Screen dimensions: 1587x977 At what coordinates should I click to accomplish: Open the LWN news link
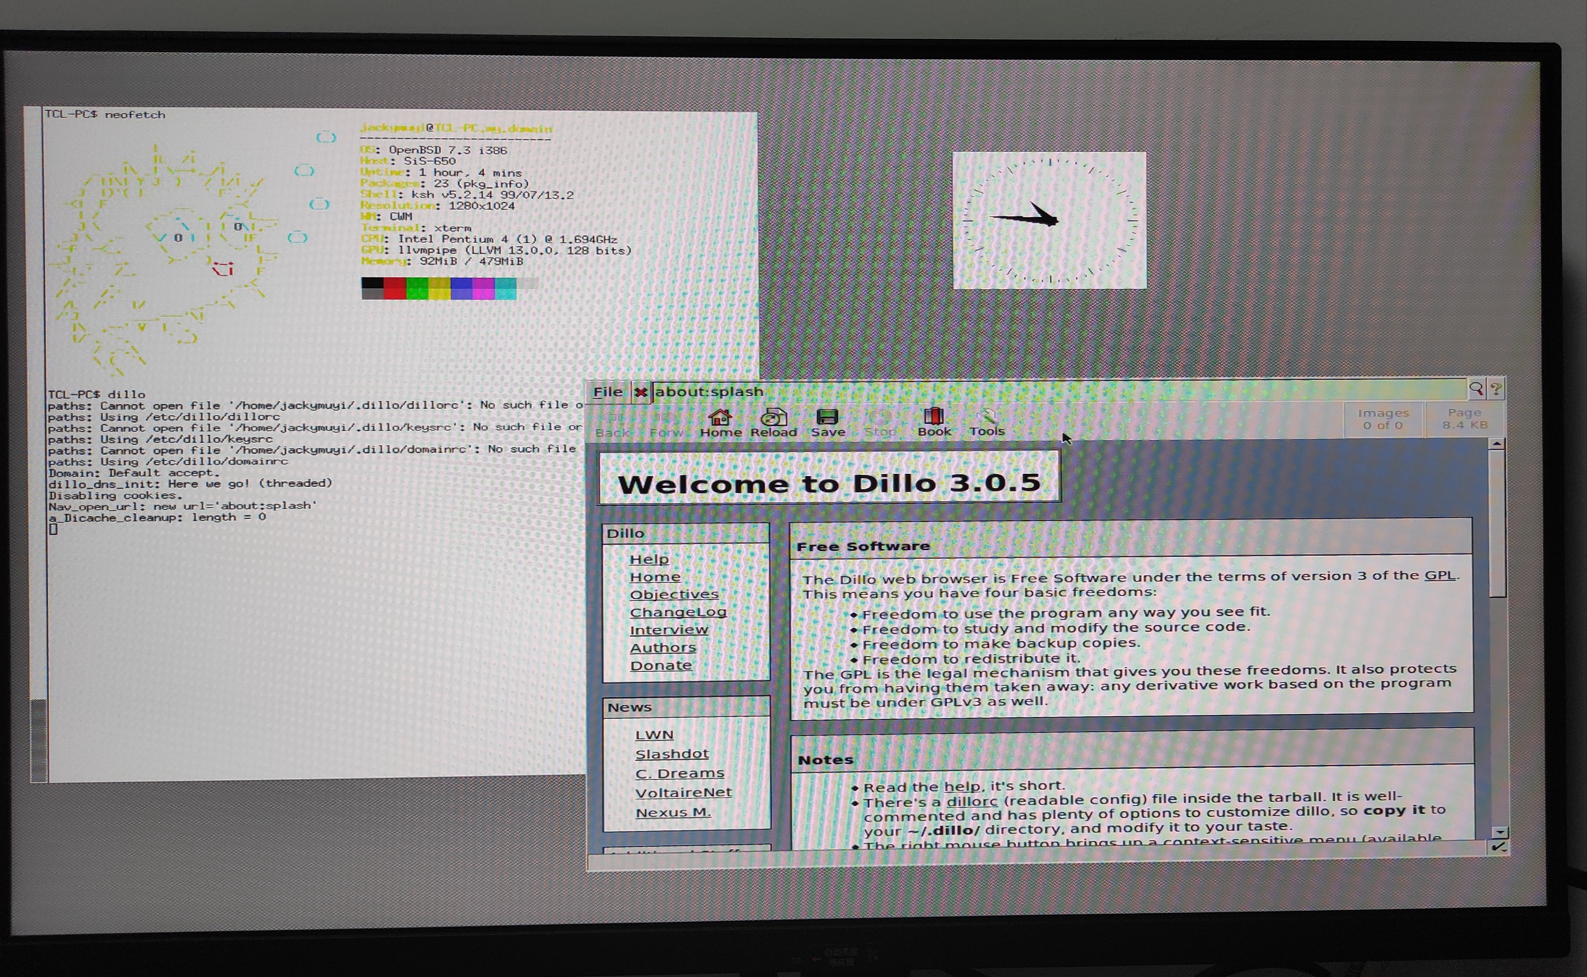coord(654,735)
